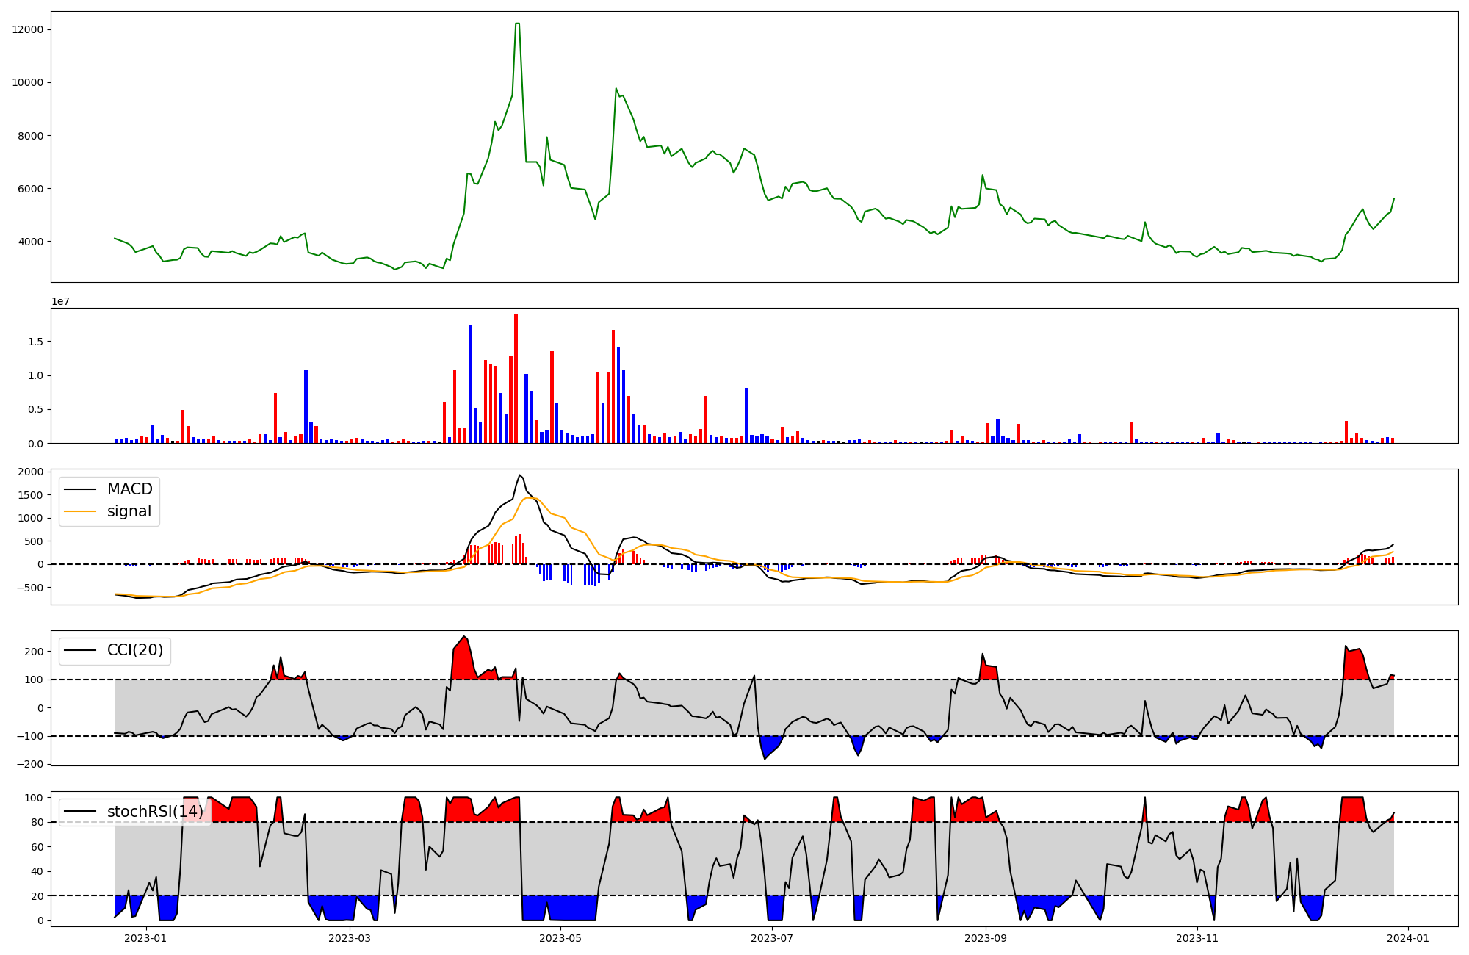1469x955 pixels.
Task: Click the 80 tick on the stochRSI axis
Action: [x=37, y=822]
